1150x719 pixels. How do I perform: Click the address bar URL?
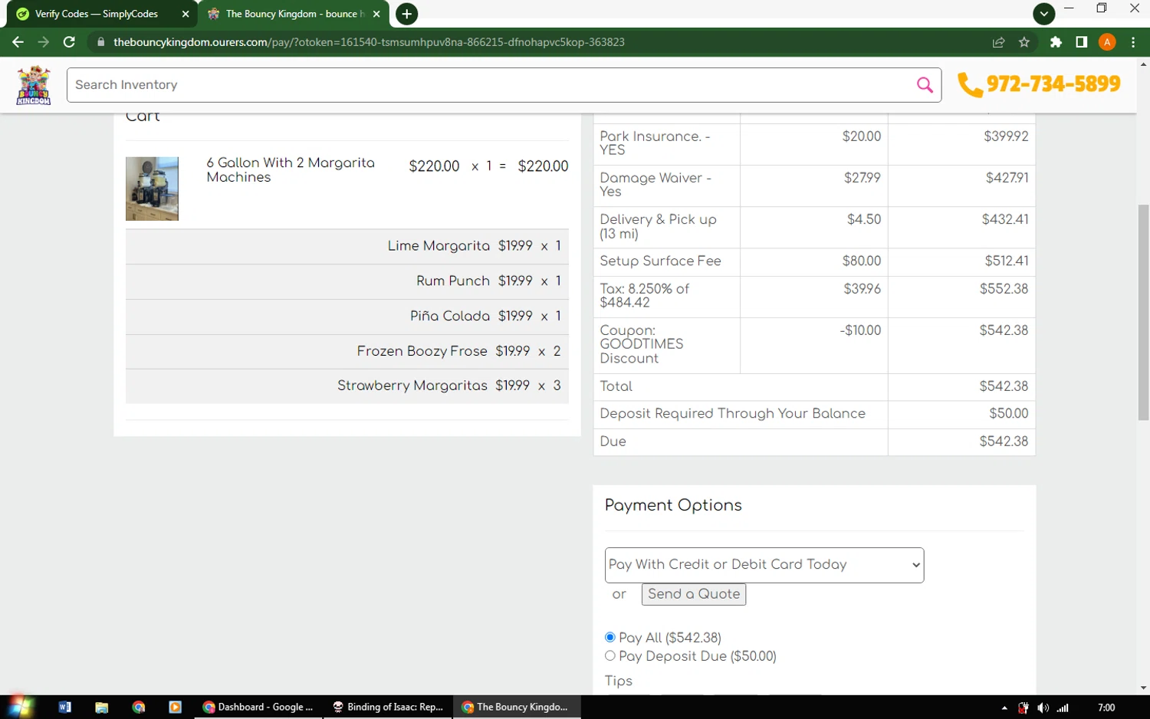coord(369,42)
